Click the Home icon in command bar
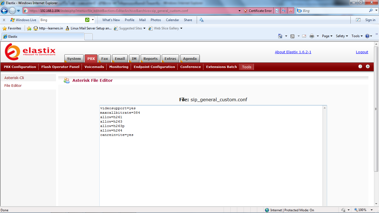This screenshot has width=379, height=213. 280,36
